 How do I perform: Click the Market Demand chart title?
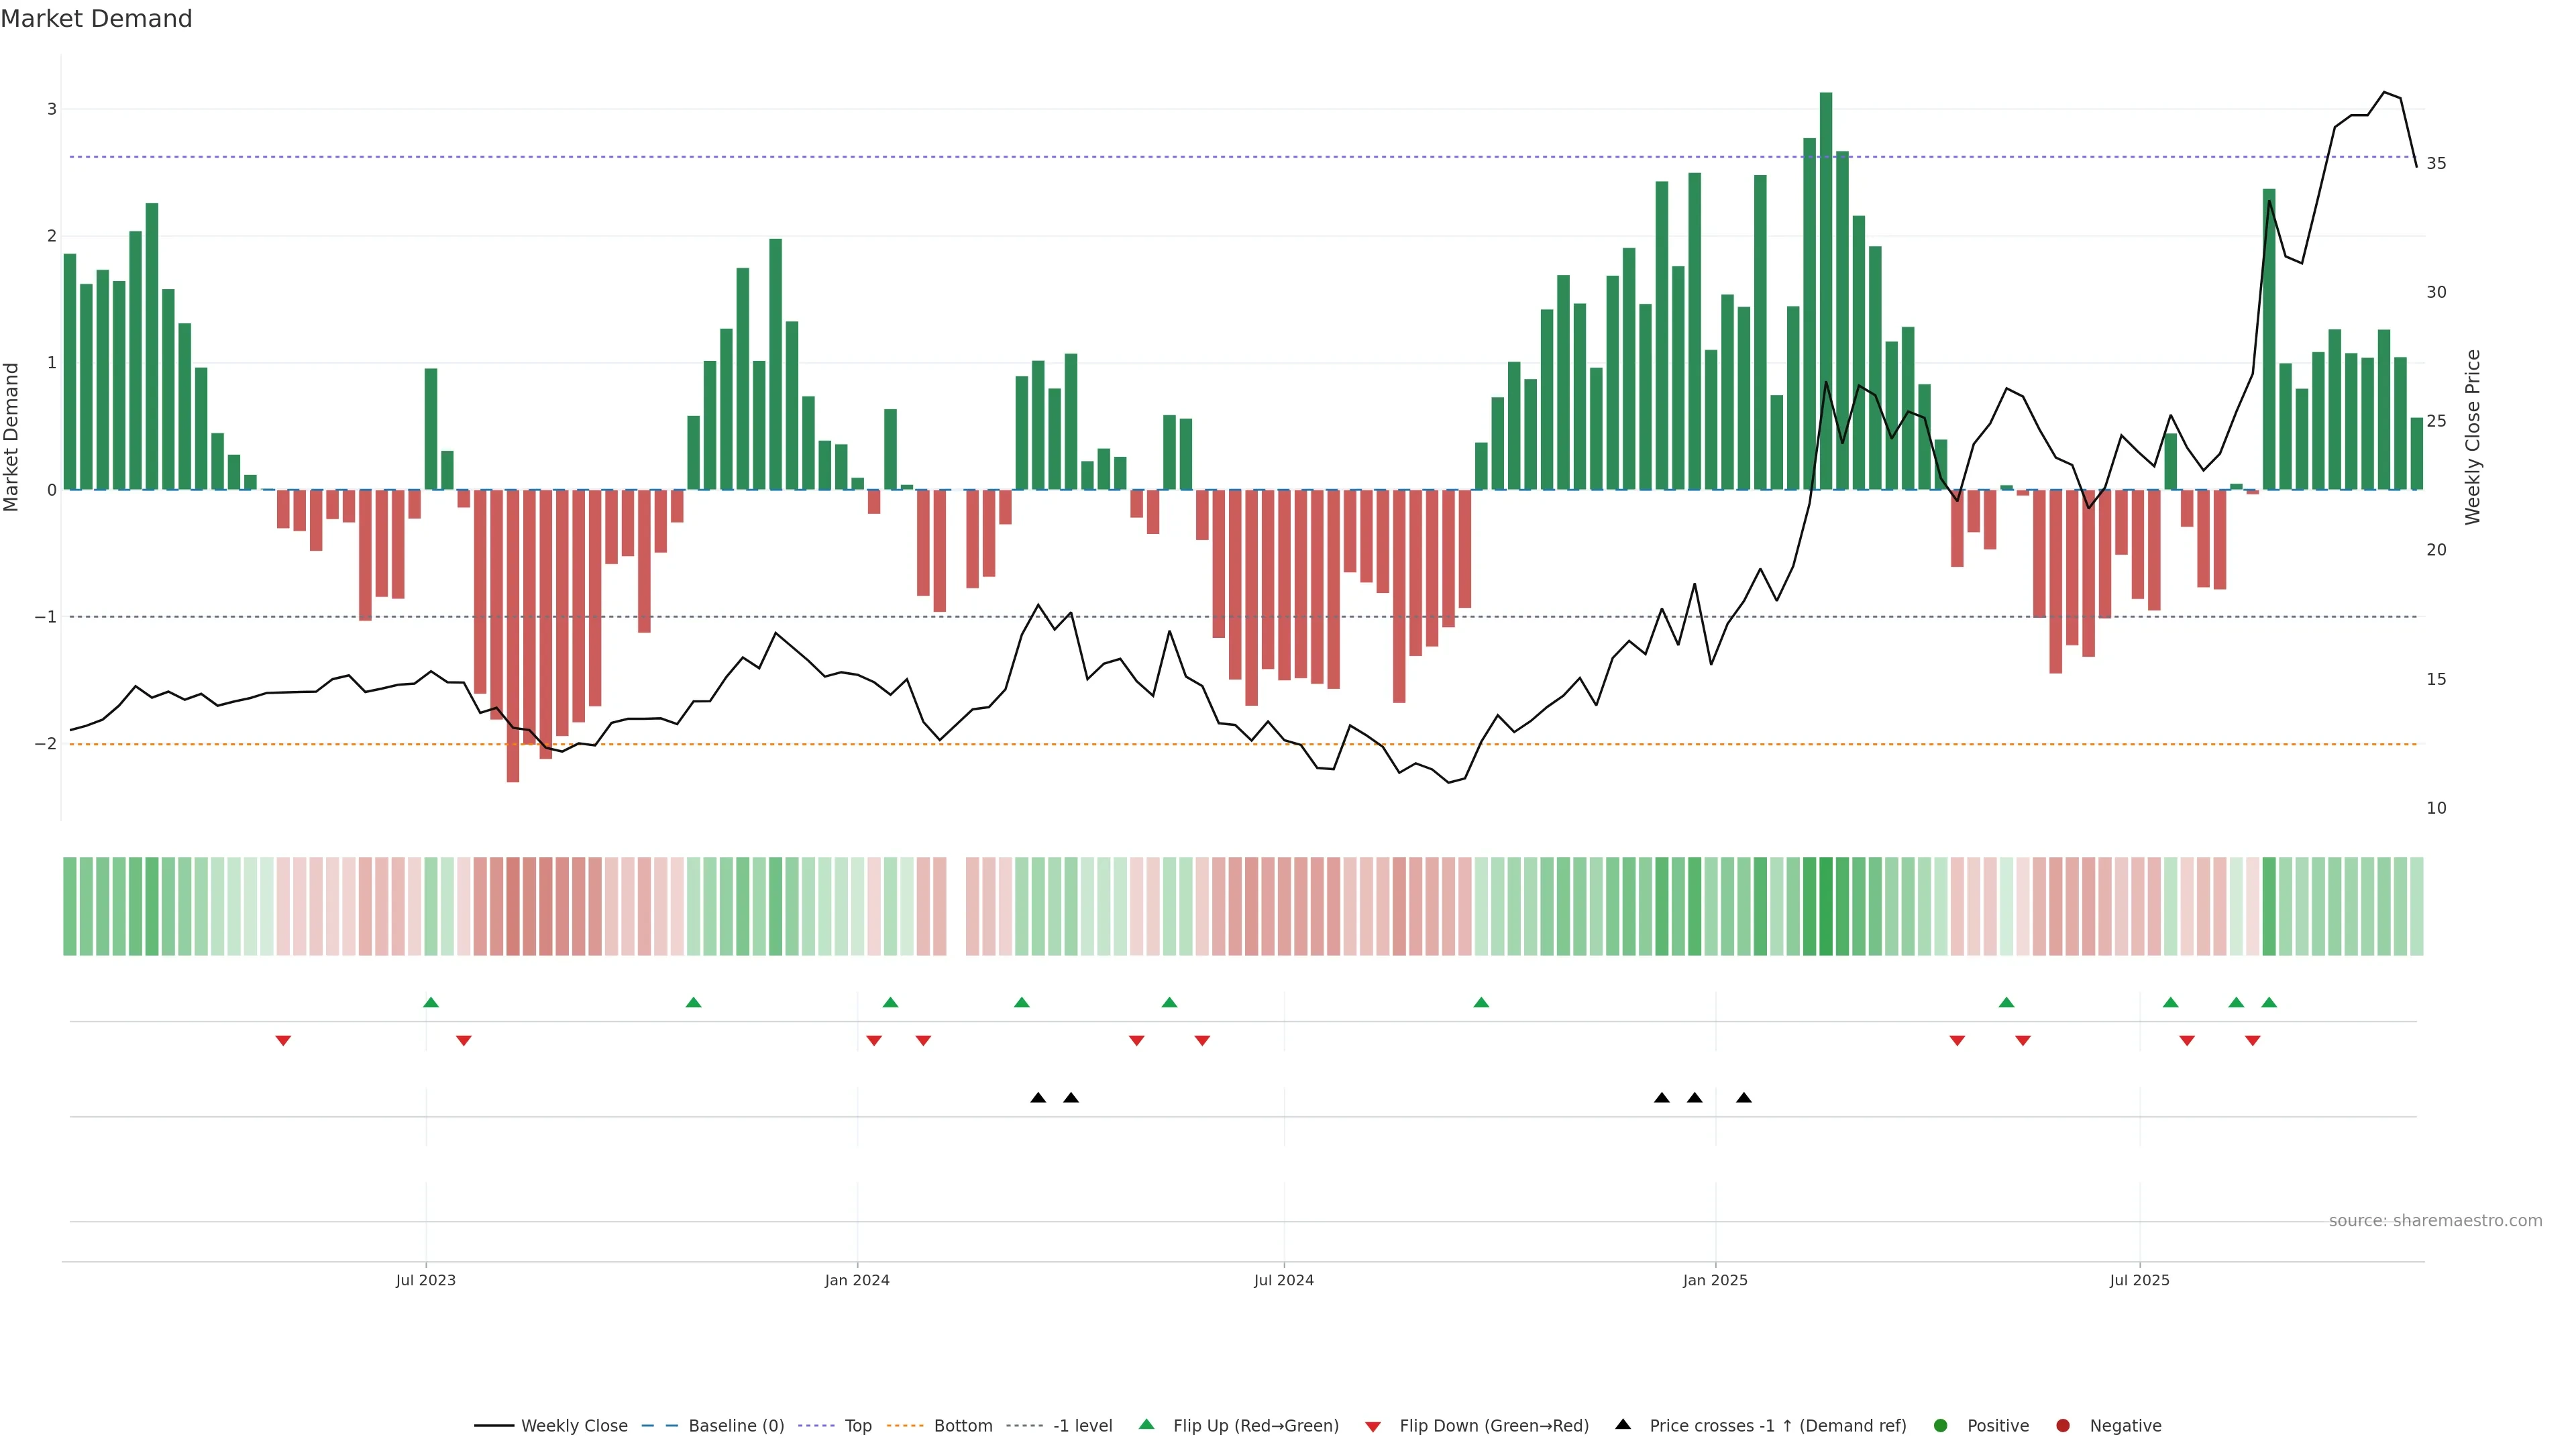(x=96, y=19)
